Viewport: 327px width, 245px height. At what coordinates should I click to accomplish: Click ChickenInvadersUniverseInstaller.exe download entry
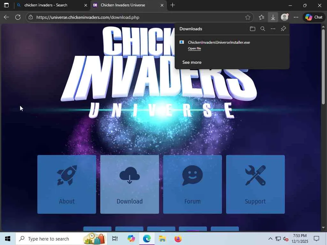click(x=219, y=42)
